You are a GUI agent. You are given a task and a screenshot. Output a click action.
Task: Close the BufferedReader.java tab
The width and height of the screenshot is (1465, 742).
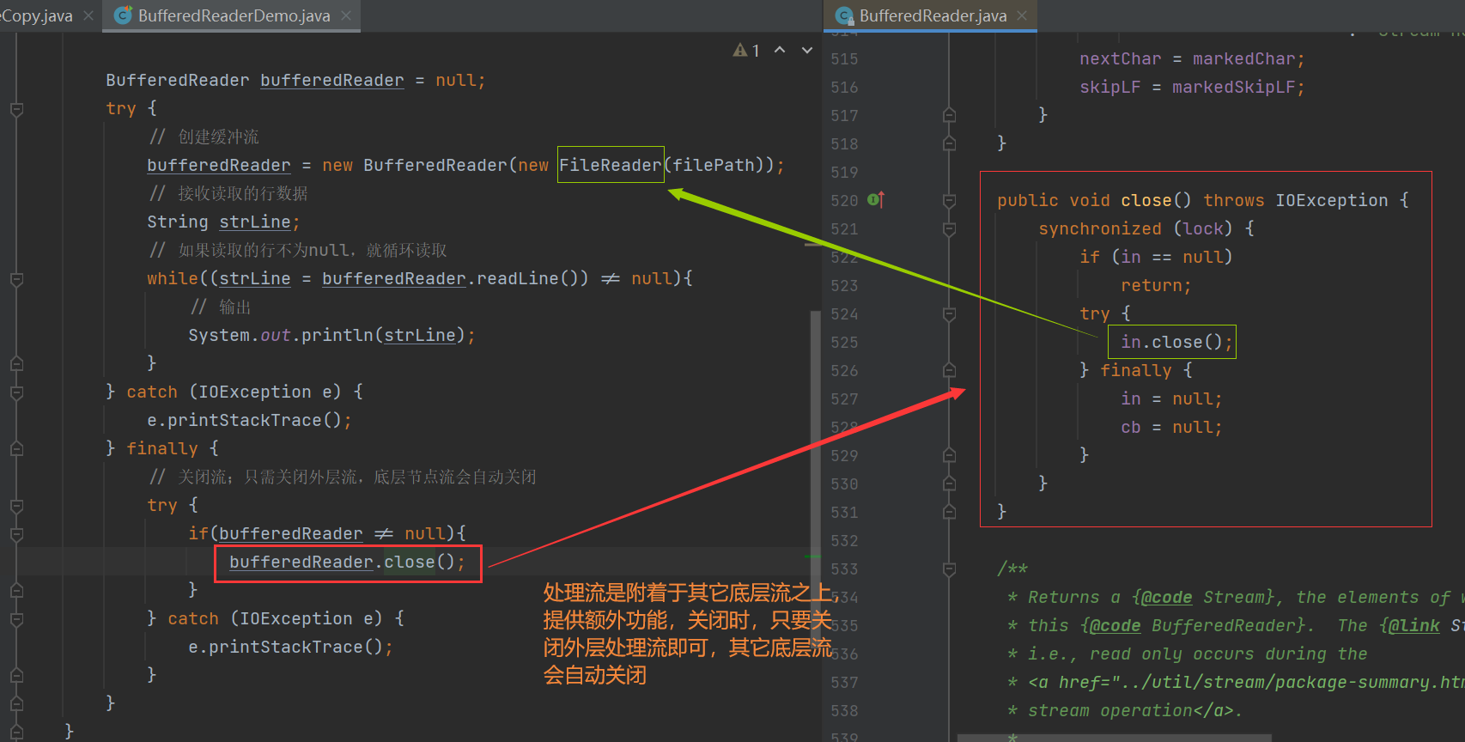(x=1022, y=15)
